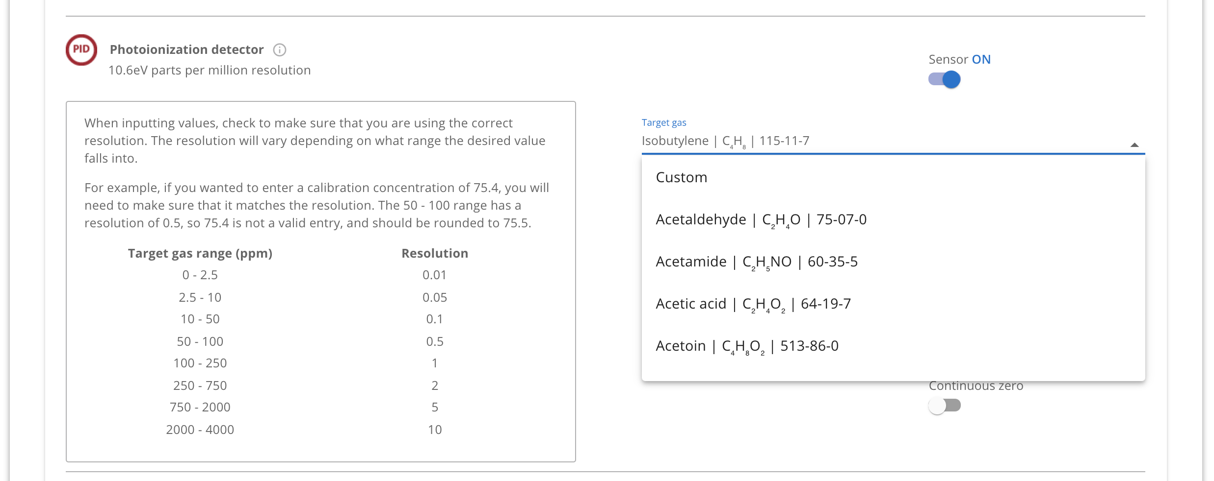Image resolution: width=1214 pixels, height=481 pixels.
Task: Select Custom from the gas list
Action: click(681, 177)
